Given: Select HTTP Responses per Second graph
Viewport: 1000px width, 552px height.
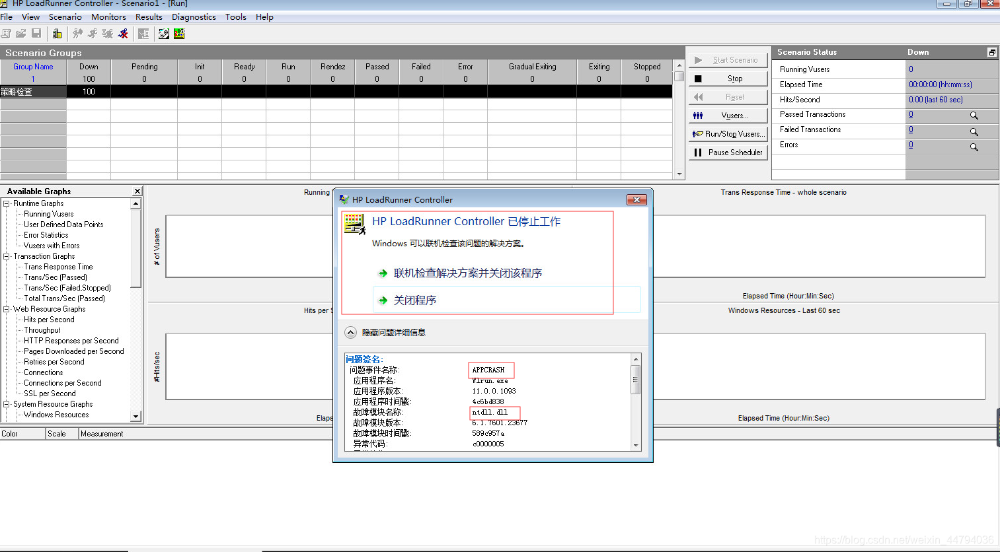Looking at the screenshot, I should point(71,341).
